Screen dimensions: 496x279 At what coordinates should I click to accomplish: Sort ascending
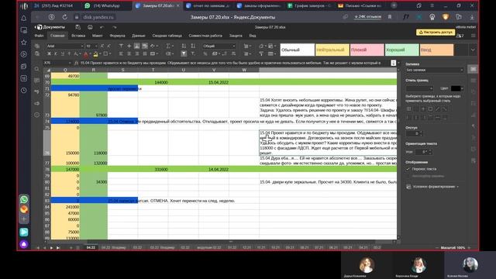[x=184, y=46]
